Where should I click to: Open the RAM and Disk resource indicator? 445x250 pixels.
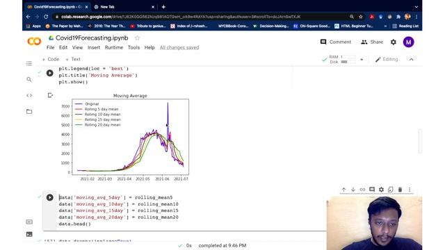[x=342, y=59]
